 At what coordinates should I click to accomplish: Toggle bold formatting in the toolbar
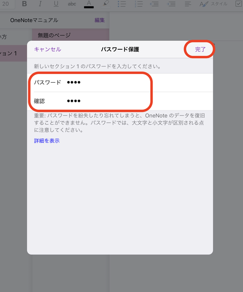[24, 4]
